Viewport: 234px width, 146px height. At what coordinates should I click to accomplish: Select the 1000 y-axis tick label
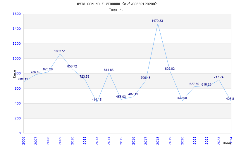[x=17, y=58]
